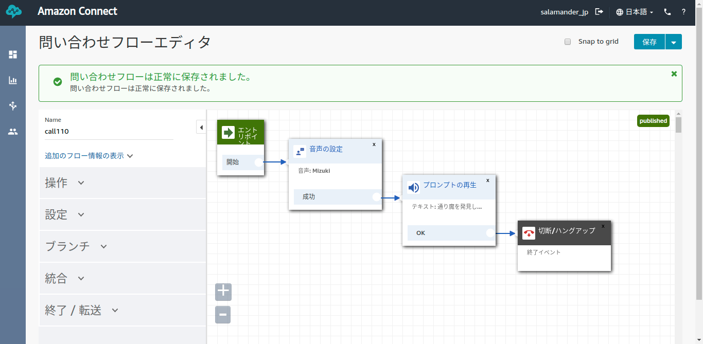Open the routing icon in left sidebar
Image resolution: width=703 pixels, height=344 pixels.
(13, 106)
